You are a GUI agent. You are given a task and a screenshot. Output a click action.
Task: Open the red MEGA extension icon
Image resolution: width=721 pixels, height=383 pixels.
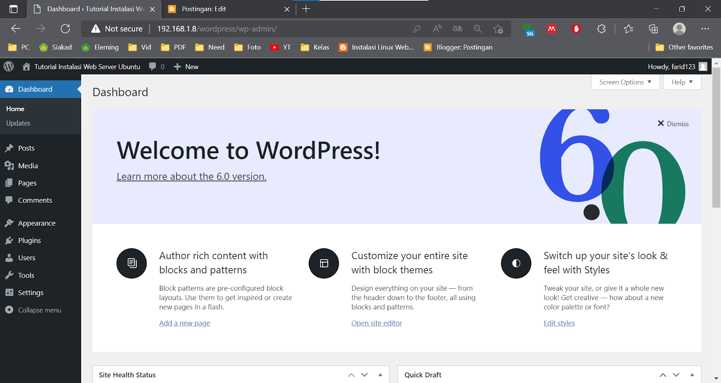552,29
